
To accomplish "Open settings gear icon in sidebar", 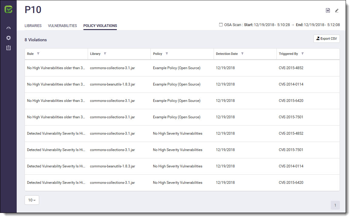I will pos(8,38).
